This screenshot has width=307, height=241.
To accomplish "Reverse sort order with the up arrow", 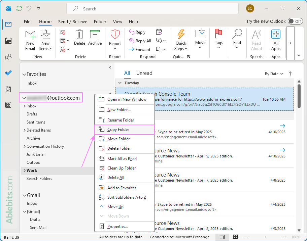I will tap(290, 74).
